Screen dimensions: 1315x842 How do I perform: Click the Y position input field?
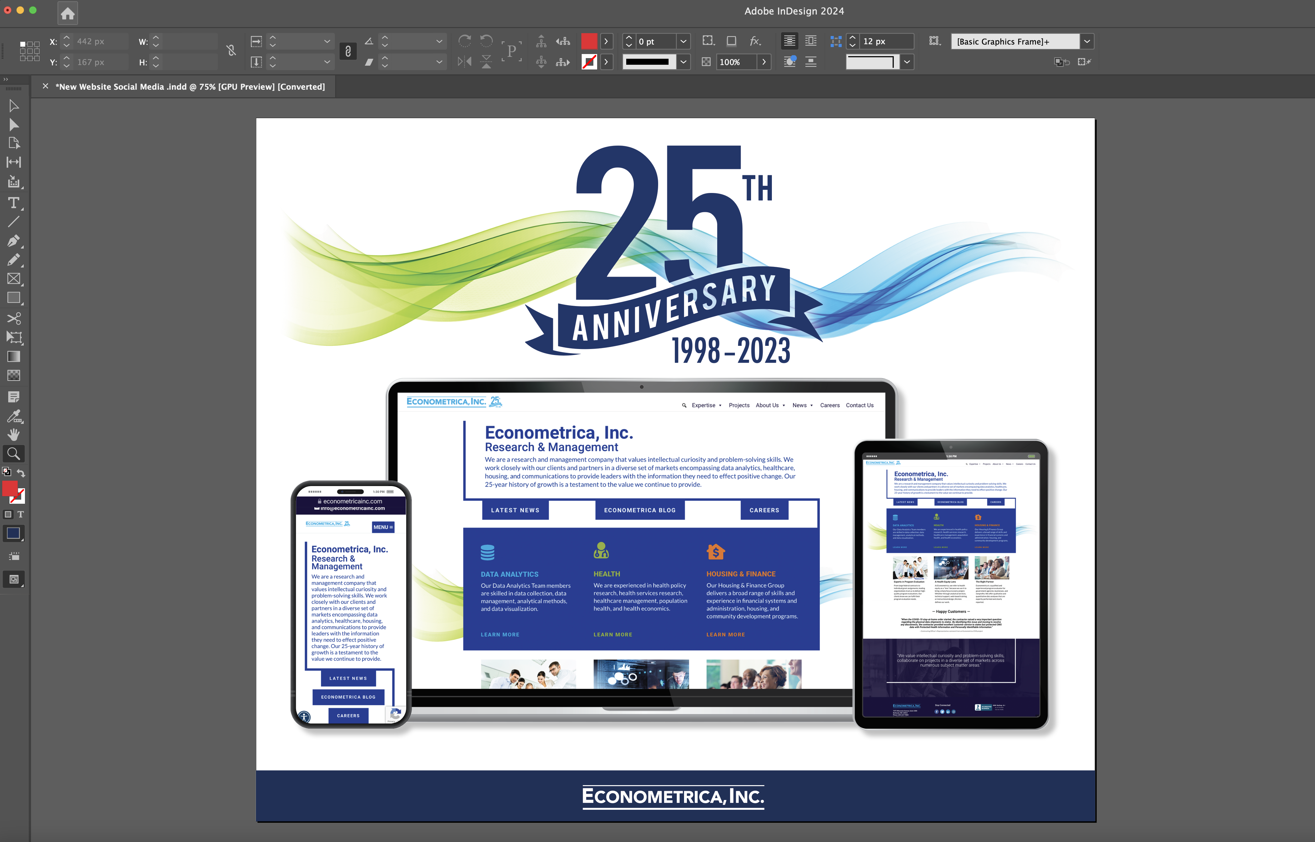coord(101,62)
